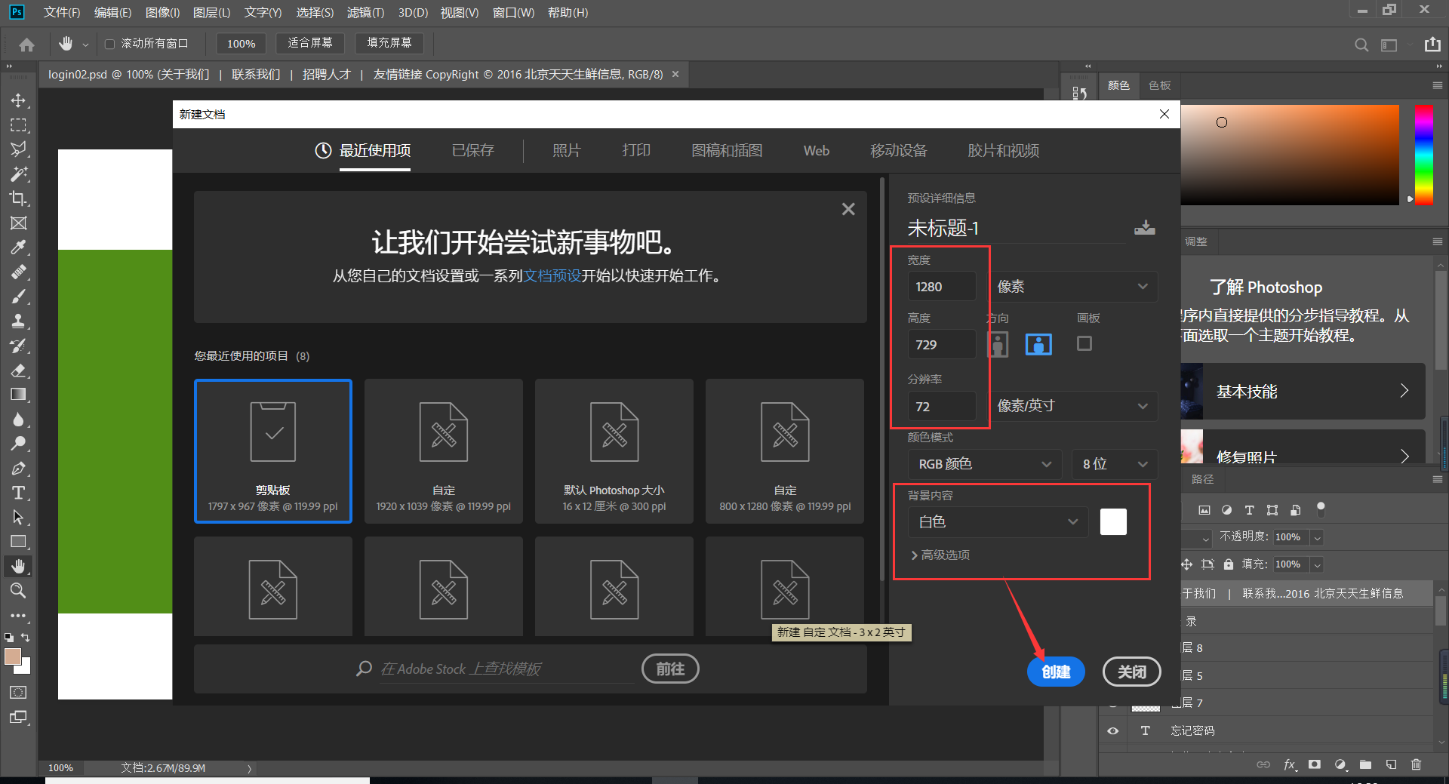Expand 高级选项 advanced options
Viewport: 1449px width, 784px height.
pos(940,555)
